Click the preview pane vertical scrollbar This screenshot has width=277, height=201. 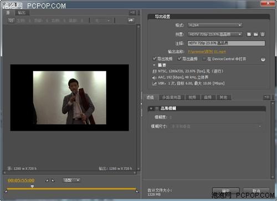[138, 98]
